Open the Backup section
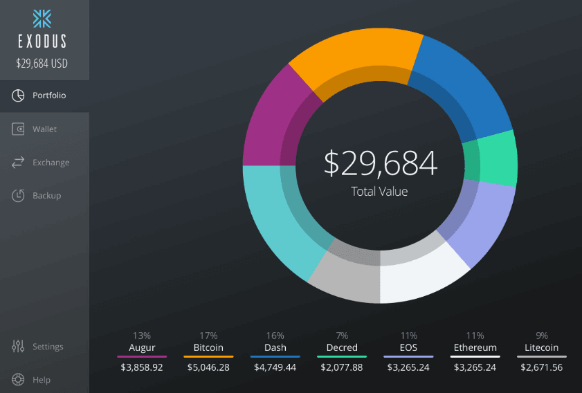 (x=44, y=196)
